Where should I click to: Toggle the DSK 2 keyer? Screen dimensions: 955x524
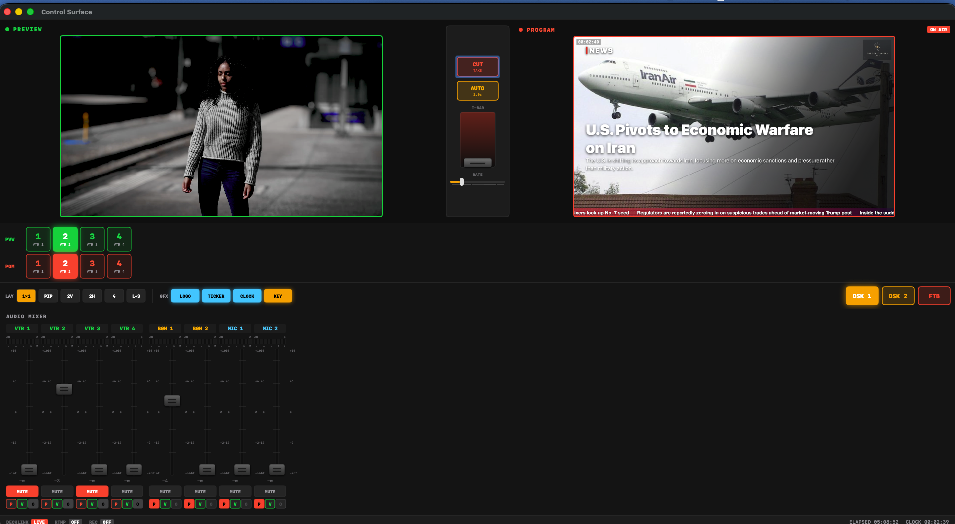(x=898, y=296)
